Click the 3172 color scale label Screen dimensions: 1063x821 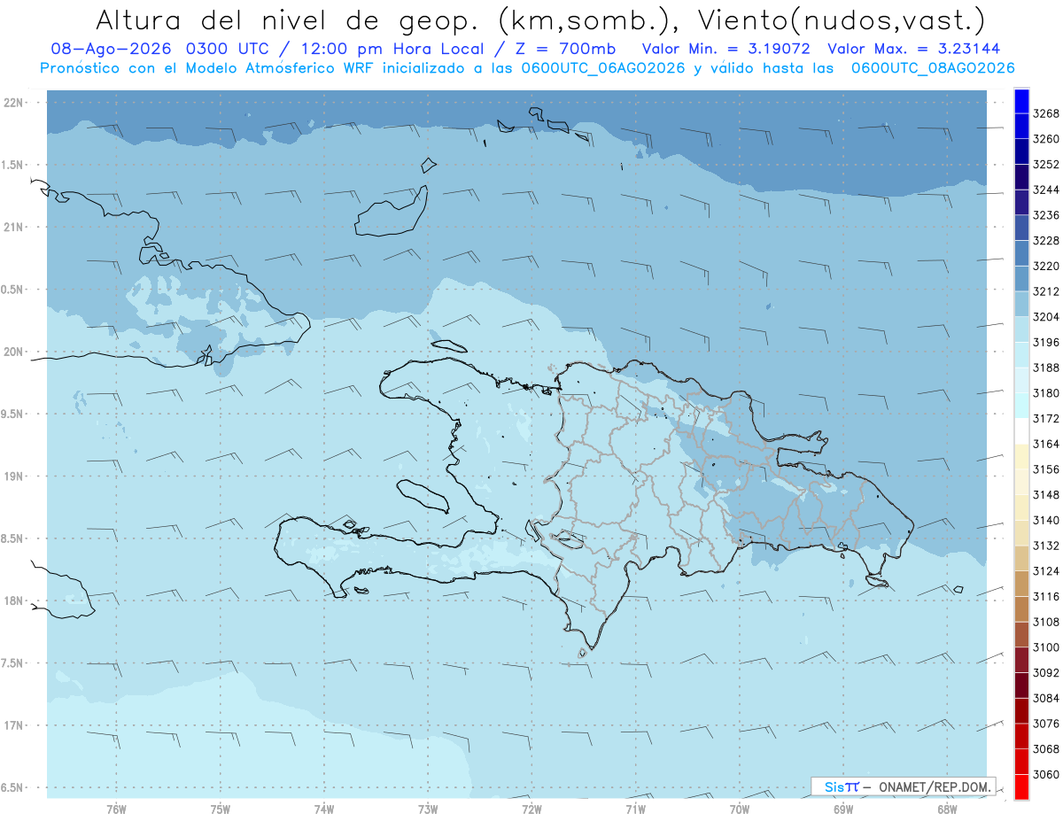tap(1046, 418)
